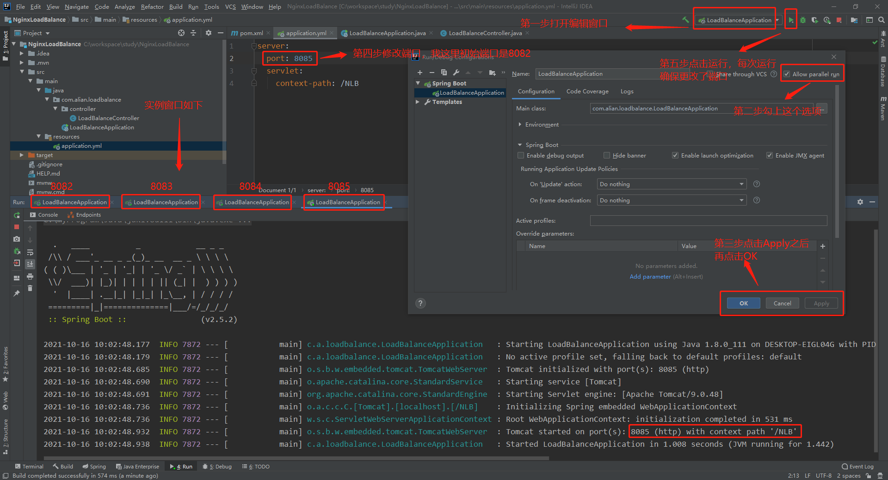
Task: Click the Rerun icon in the Run panel
Action: coord(17,215)
